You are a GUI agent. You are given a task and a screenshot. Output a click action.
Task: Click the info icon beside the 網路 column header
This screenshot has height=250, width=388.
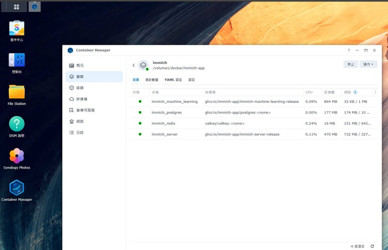355,92
